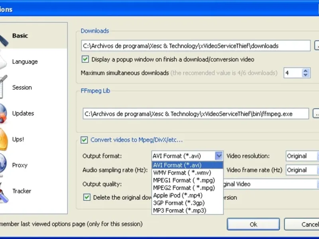Click the simultaneous downloads number field
Screen dimensions: 319x239
293,73
